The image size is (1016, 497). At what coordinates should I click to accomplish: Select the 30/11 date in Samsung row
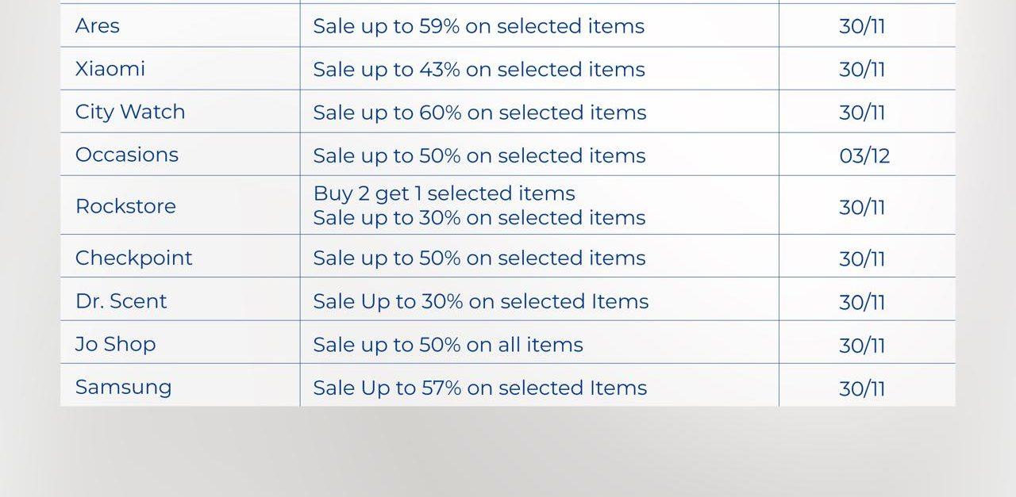[x=862, y=388]
